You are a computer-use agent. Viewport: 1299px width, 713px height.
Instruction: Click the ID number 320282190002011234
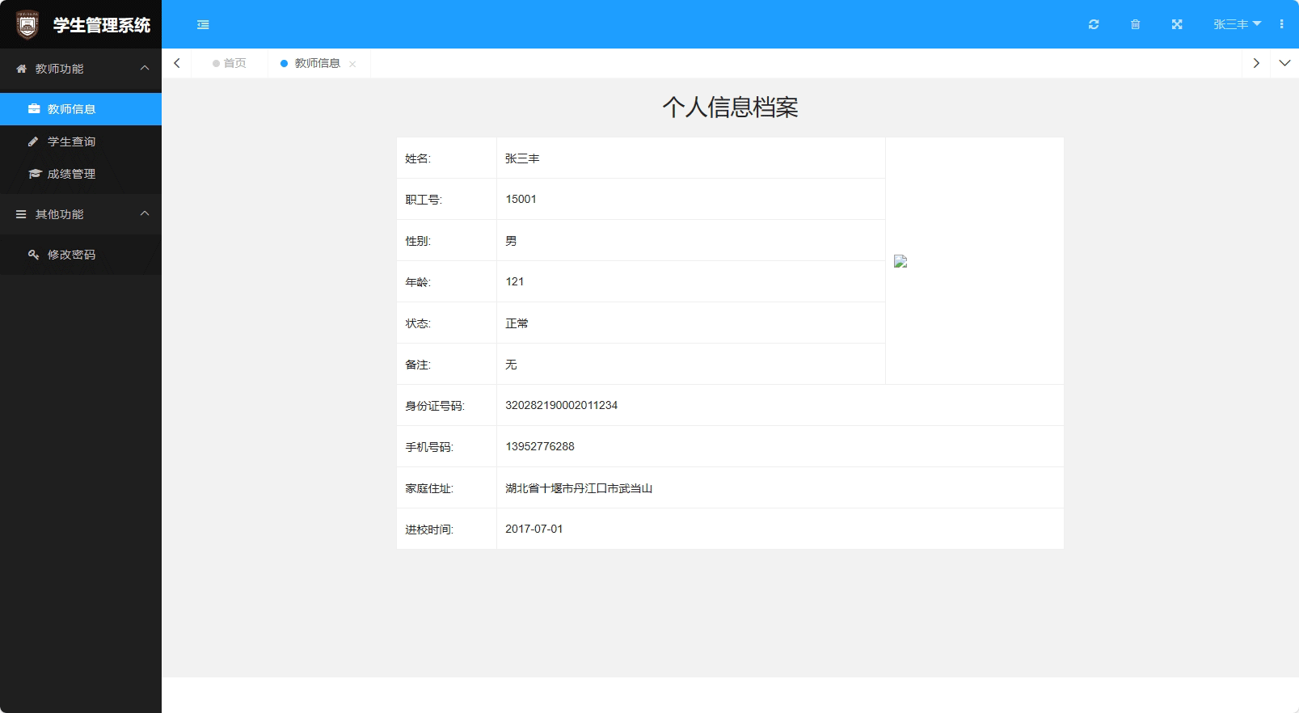(561, 405)
